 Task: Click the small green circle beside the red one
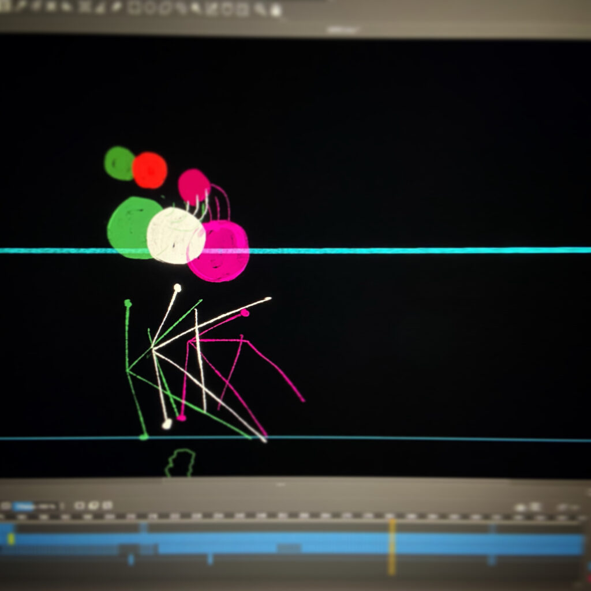click(118, 163)
